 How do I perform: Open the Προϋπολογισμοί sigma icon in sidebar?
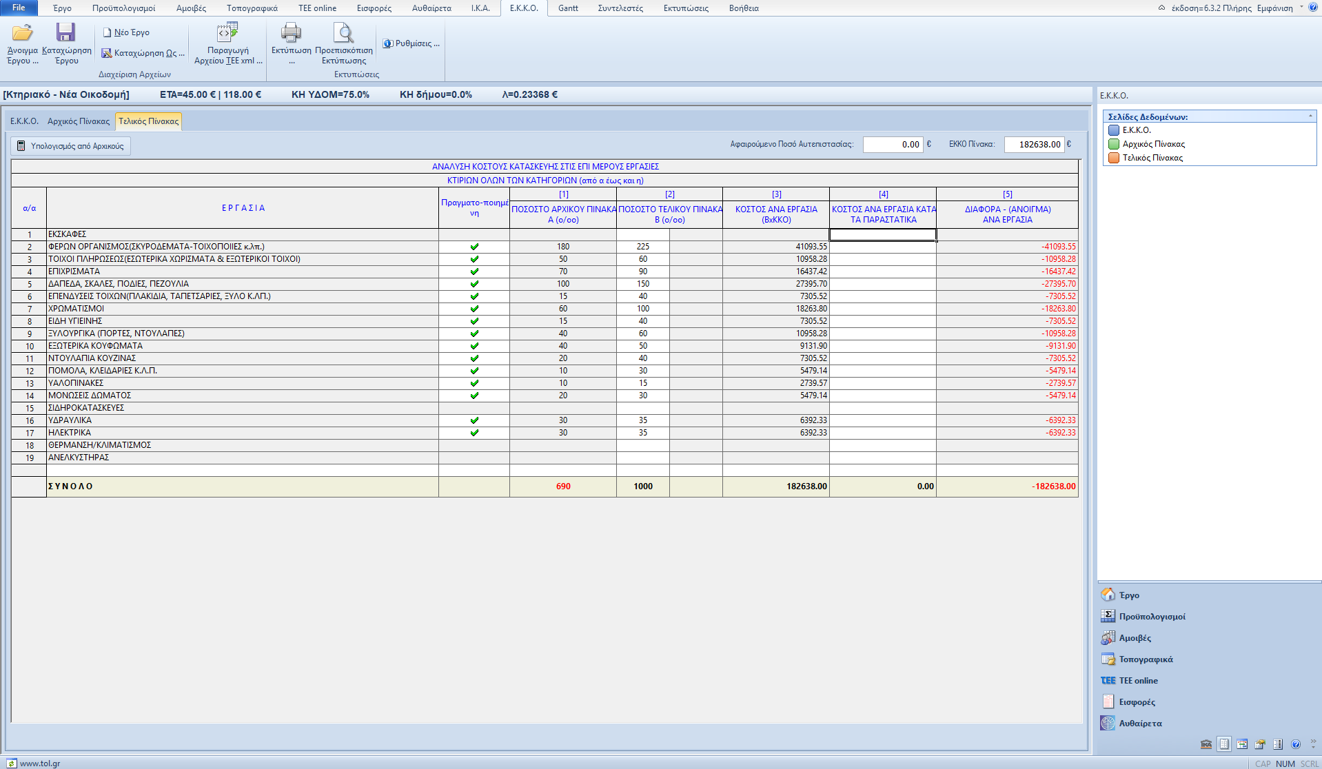1108,616
